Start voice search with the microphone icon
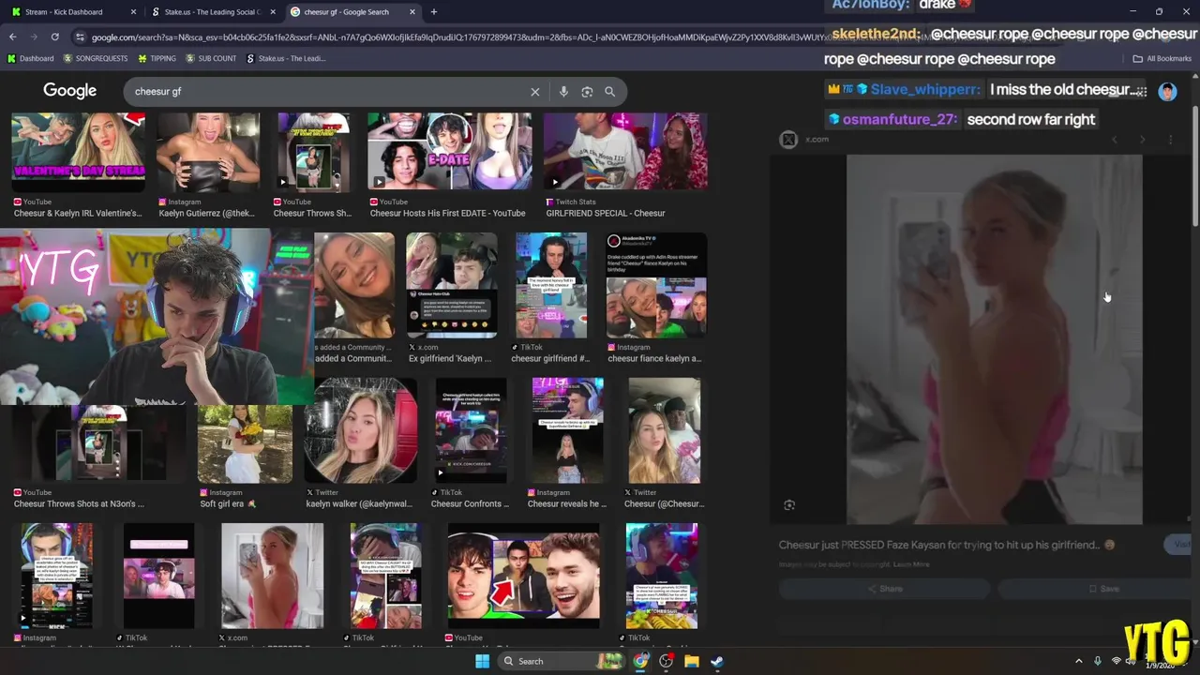Image resolution: width=1200 pixels, height=675 pixels. click(x=563, y=92)
